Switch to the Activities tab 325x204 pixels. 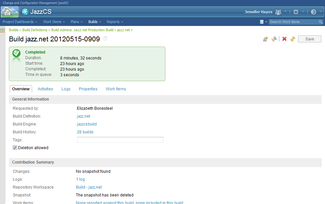point(45,89)
